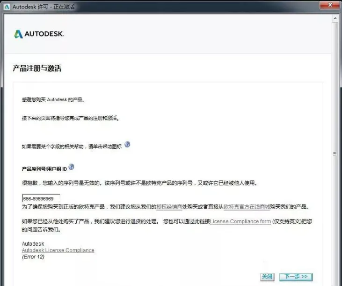Open the 欧特克官方在线商城 link
The image size is (342, 286).
tap(247, 207)
